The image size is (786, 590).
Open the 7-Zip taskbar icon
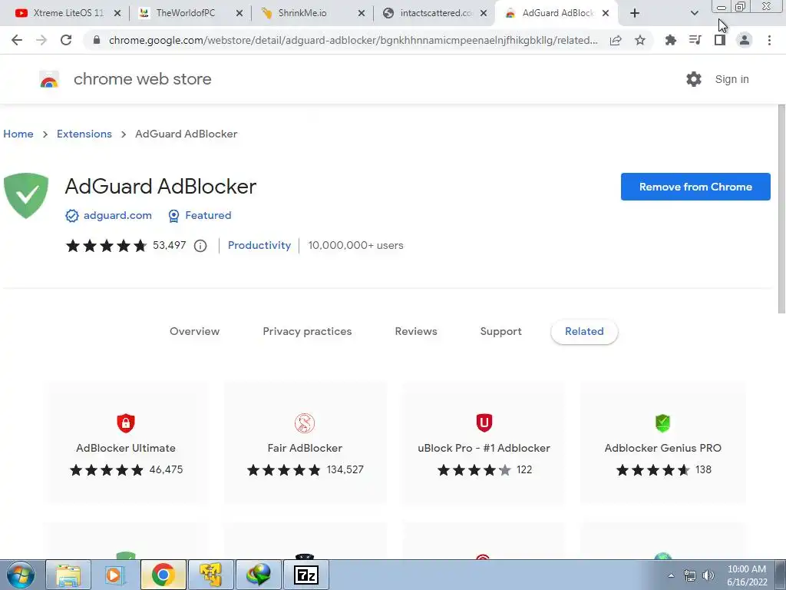pos(306,575)
